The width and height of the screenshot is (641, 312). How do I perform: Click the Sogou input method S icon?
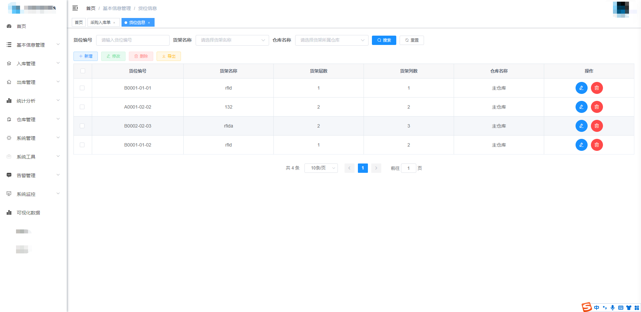pyautogui.click(x=587, y=307)
